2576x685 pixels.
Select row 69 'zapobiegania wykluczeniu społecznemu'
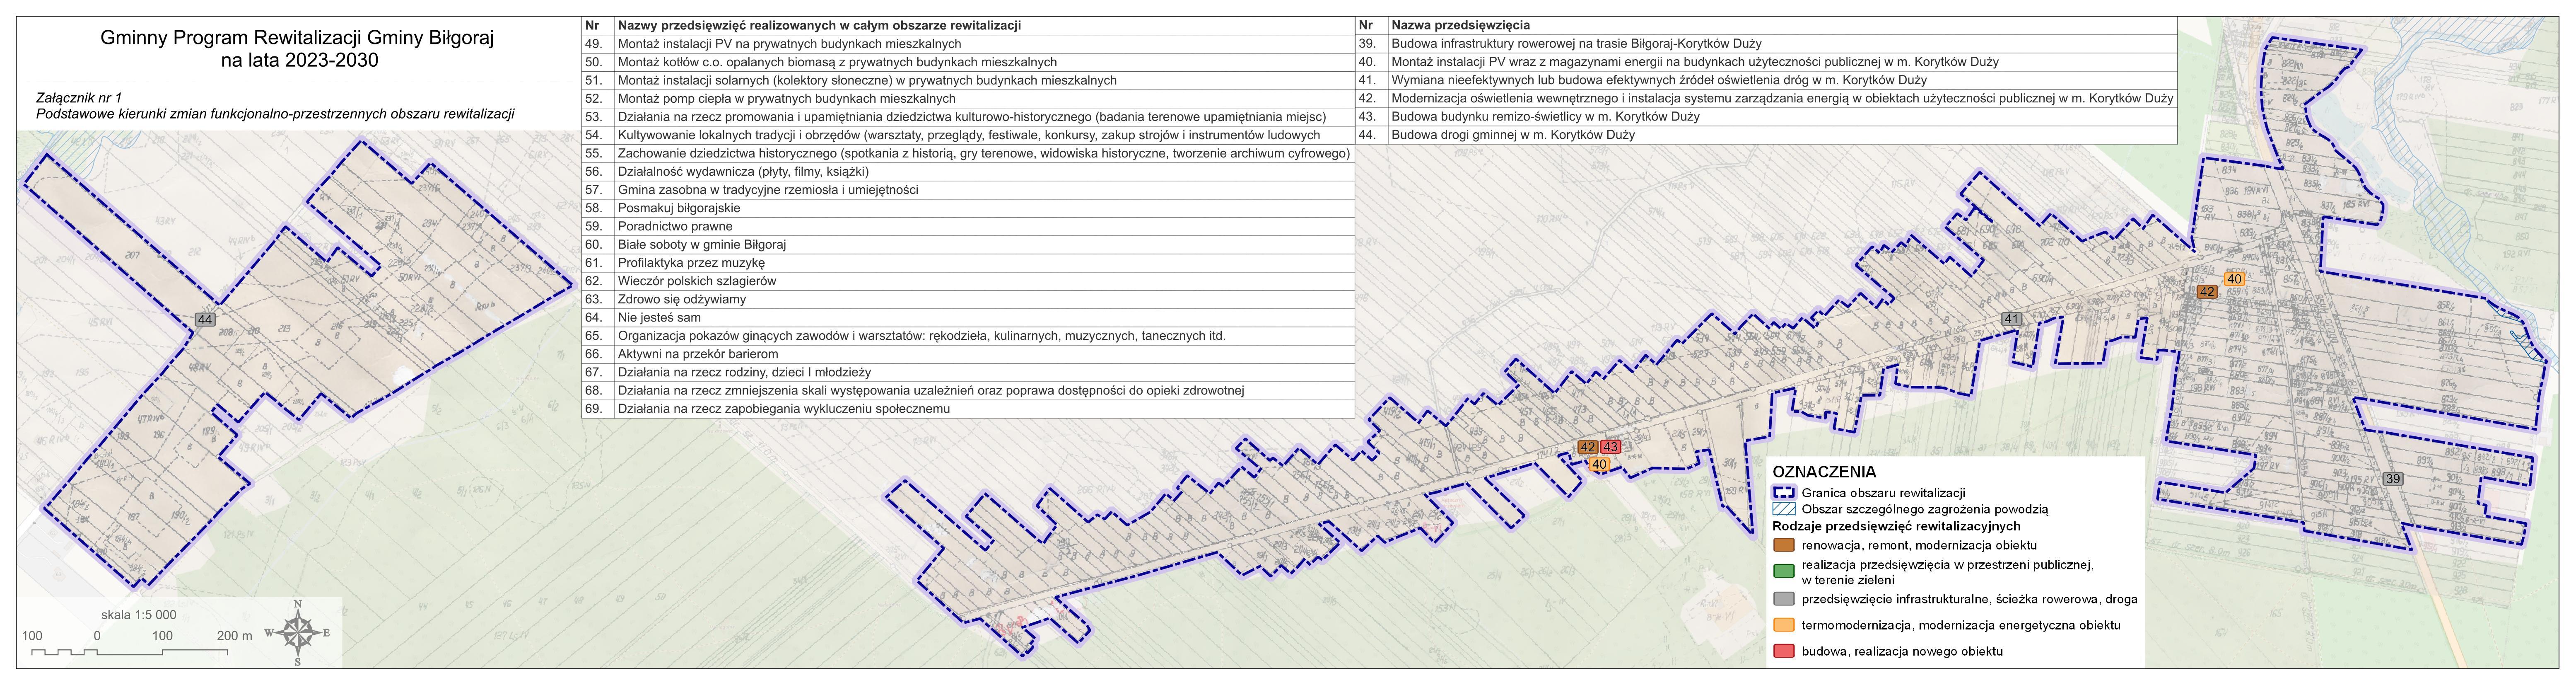(968, 409)
